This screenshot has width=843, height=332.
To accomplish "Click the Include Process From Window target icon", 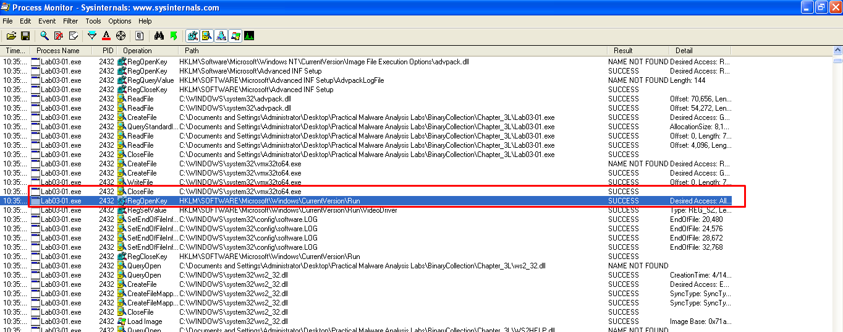I will (x=121, y=36).
